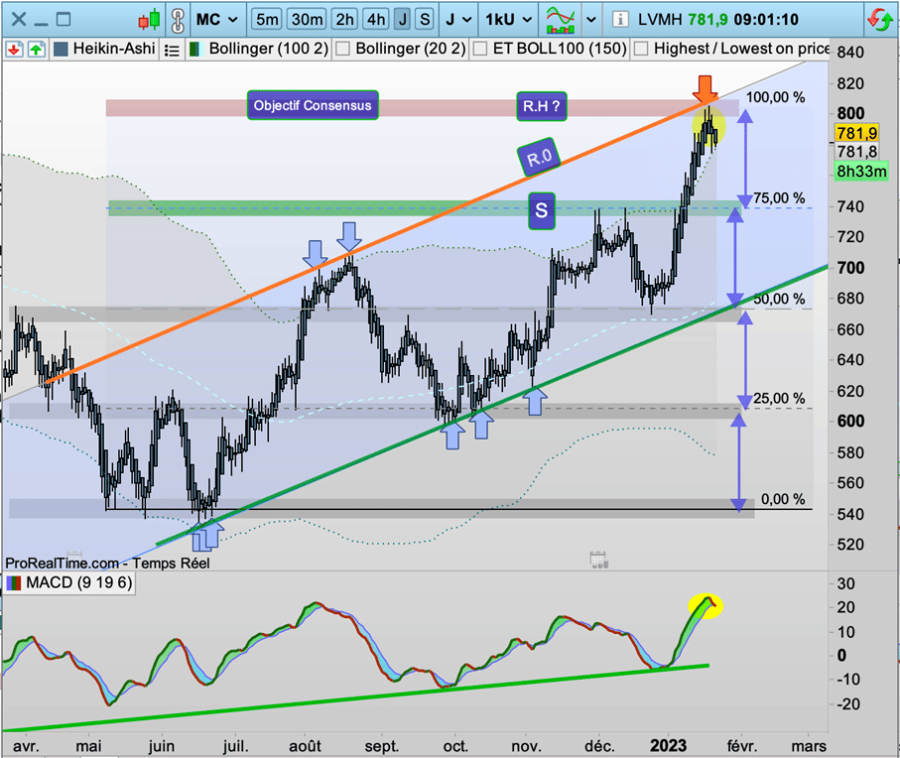Click the août label on the time axis

point(305,746)
